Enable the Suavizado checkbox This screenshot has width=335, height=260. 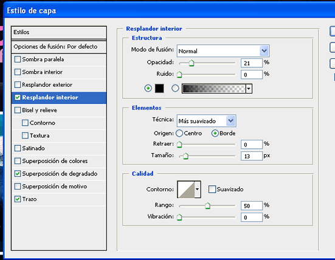pos(212,189)
